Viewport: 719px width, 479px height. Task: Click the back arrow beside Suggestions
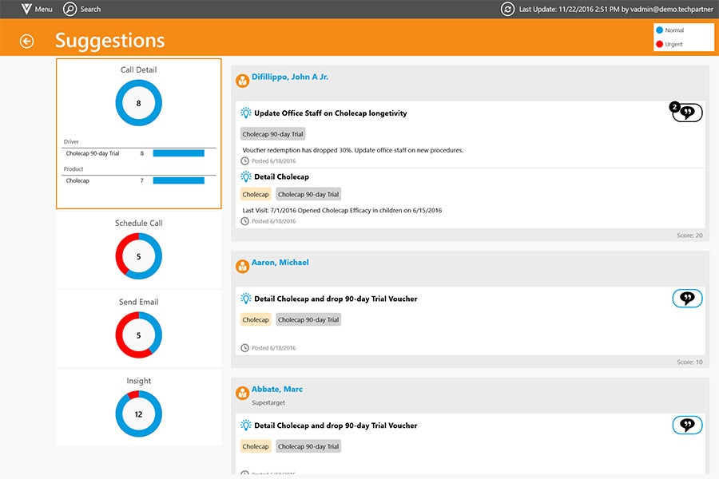click(27, 41)
